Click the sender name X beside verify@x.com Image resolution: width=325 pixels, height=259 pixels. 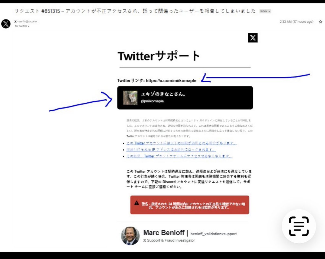(x=15, y=22)
